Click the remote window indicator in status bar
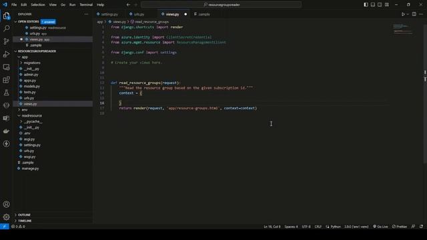 tap(5, 227)
